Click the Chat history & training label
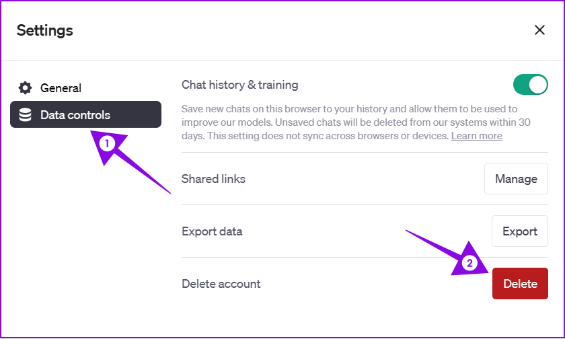The image size is (565, 339). (239, 85)
